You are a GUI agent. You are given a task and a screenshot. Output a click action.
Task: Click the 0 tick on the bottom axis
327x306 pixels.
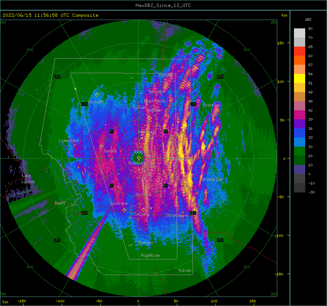(x=138, y=301)
